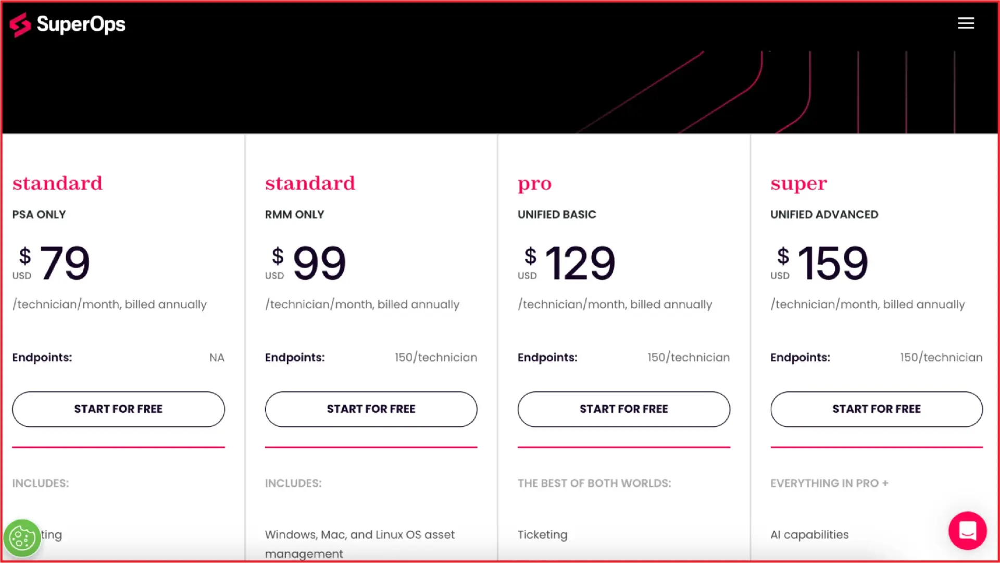
Task: Click the '150/technician' endpoints value under RMM
Action: [435, 358]
